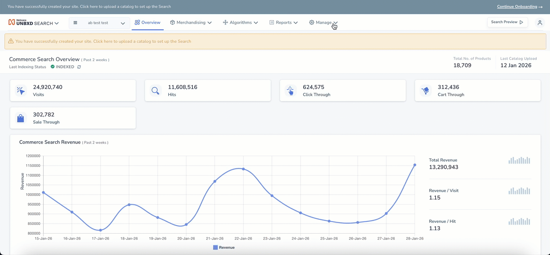Refresh the indexing status

79,67
